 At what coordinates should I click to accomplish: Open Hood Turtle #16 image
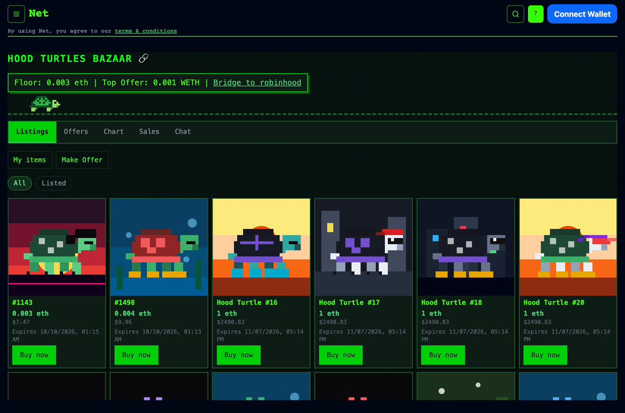point(261,247)
